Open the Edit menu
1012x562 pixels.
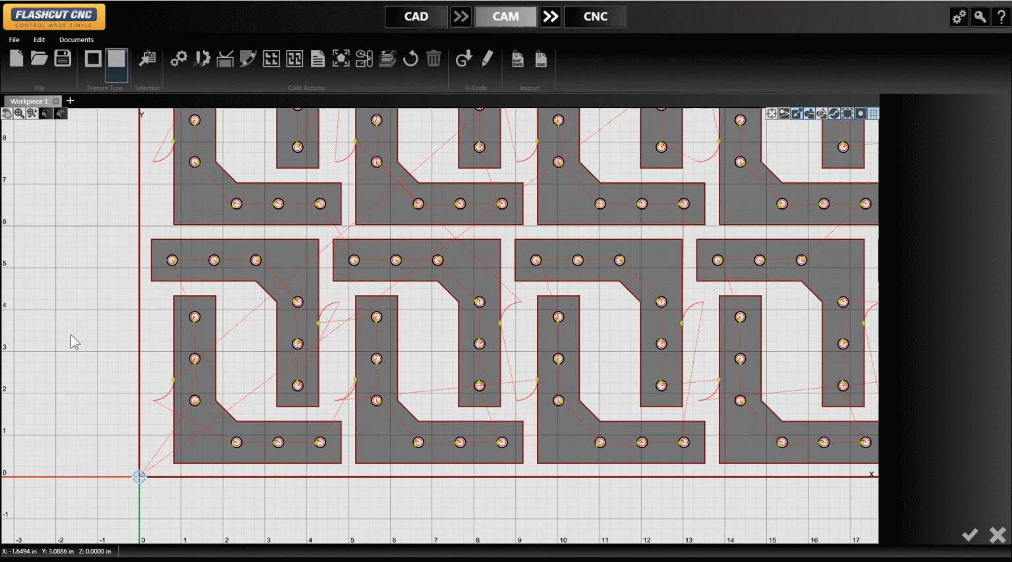(39, 40)
